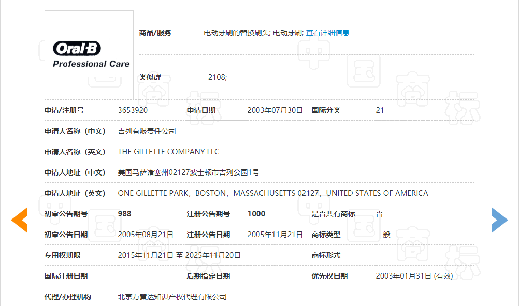
Task: Click the 初审公告期号 label
Action: click(x=66, y=214)
